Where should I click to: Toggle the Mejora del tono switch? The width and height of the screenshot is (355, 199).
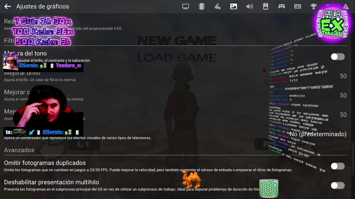point(338,57)
